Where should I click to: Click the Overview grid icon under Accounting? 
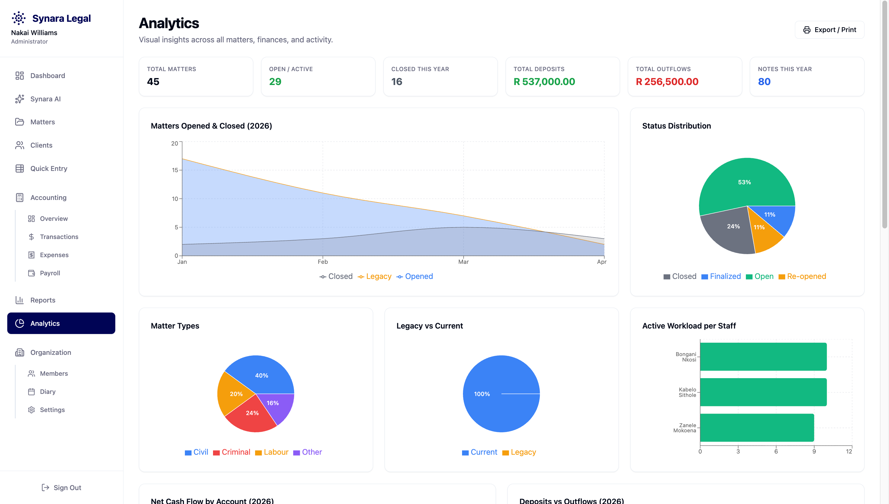(x=31, y=218)
